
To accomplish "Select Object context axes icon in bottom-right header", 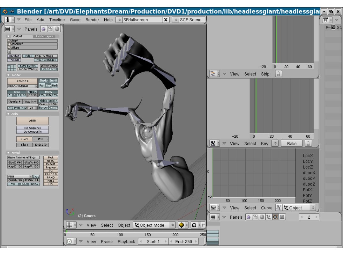I will coord(269,217).
